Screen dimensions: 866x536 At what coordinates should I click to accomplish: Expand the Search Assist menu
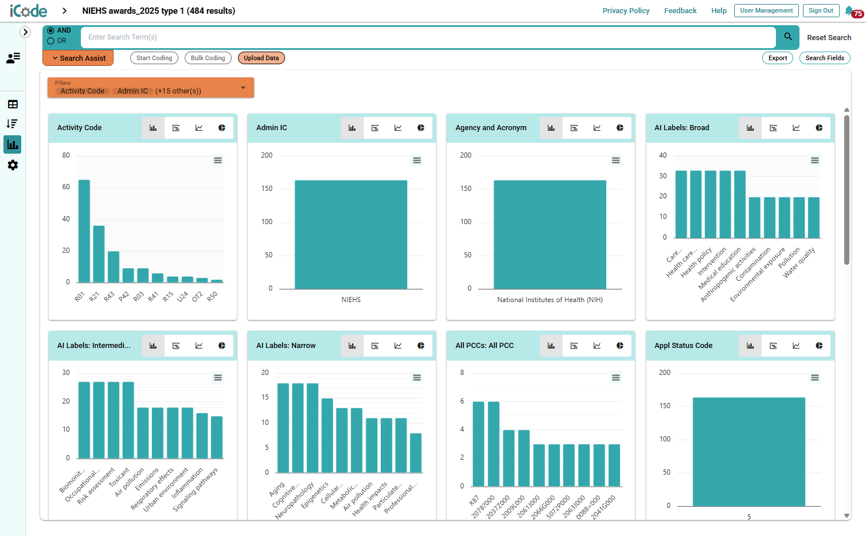click(78, 58)
